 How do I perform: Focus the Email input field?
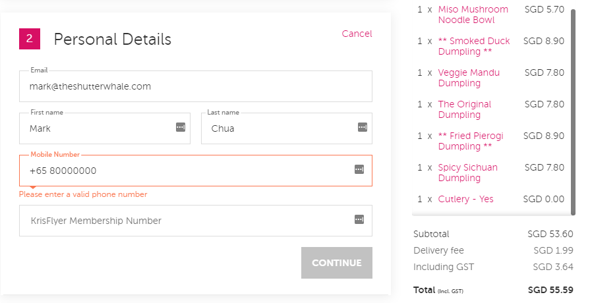point(196,86)
